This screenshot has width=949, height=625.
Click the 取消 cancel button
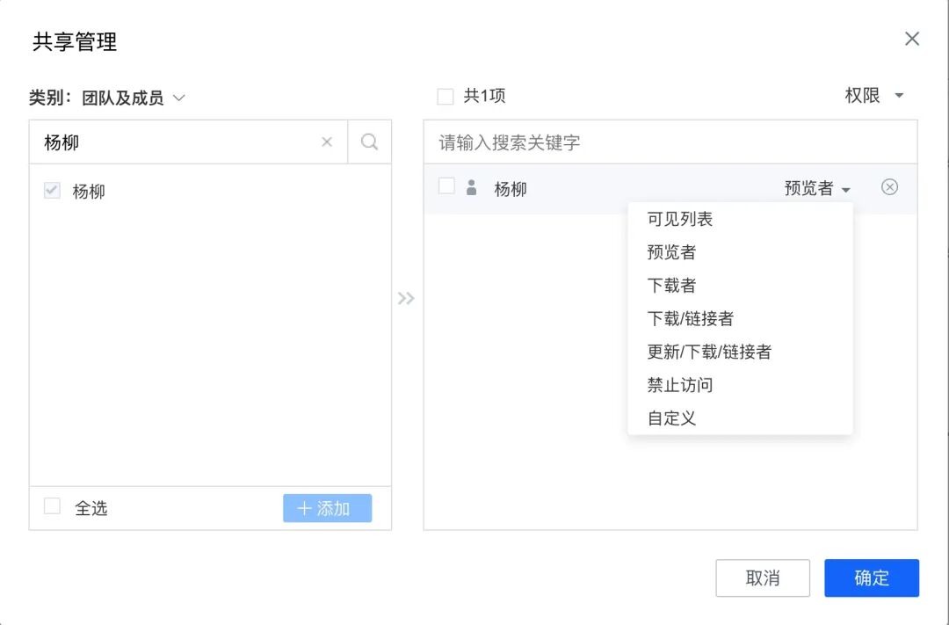click(x=763, y=578)
